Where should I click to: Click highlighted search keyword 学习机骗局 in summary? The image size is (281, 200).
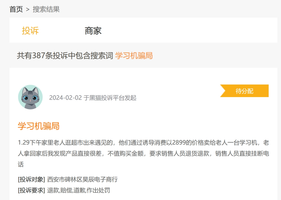click(134, 56)
